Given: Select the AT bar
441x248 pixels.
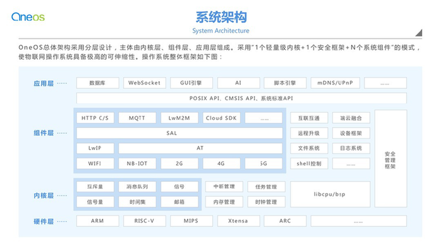Looking at the screenshot, I should tap(200, 148).
